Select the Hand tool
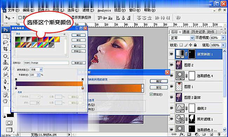Screen dimensions: 228x137 [5, 101]
